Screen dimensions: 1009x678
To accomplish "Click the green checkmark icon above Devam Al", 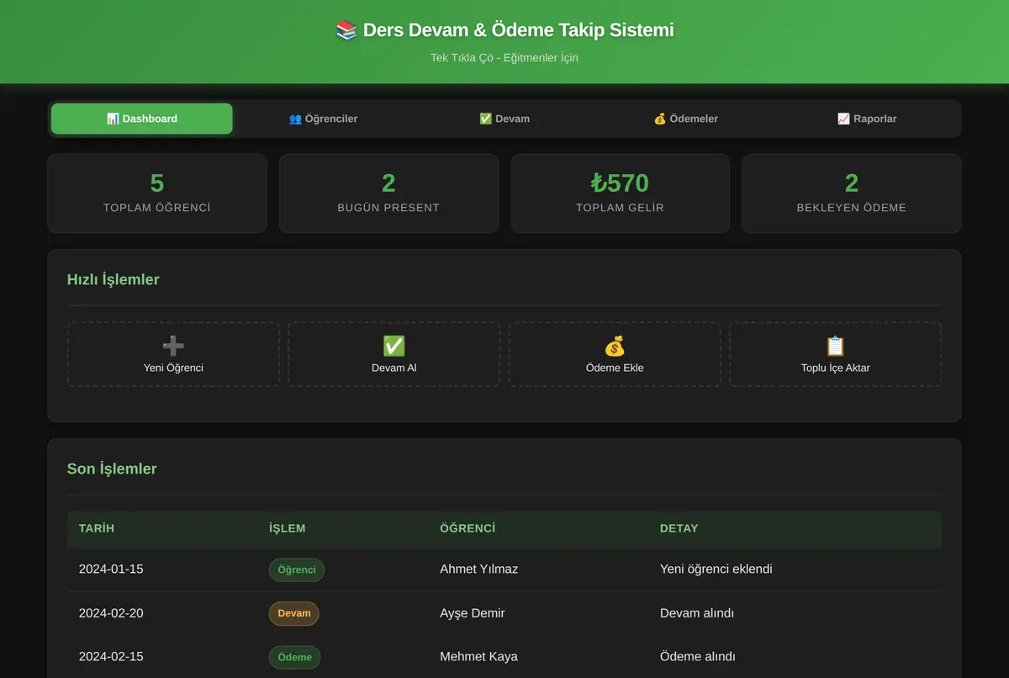I will click(x=394, y=346).
